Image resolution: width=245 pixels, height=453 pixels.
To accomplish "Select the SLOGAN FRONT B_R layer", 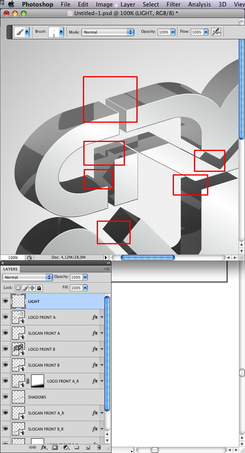I will point(52,429).
